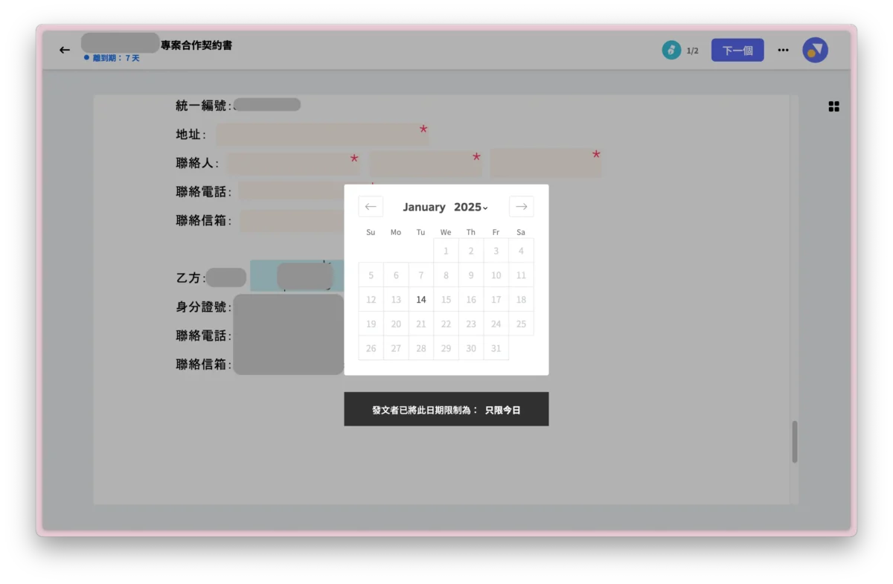Click the January month label
The image size is (893, 584).
point(424,208)
